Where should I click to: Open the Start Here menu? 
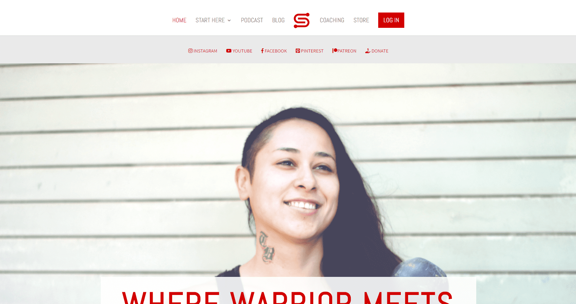click(x=210, y=20)
